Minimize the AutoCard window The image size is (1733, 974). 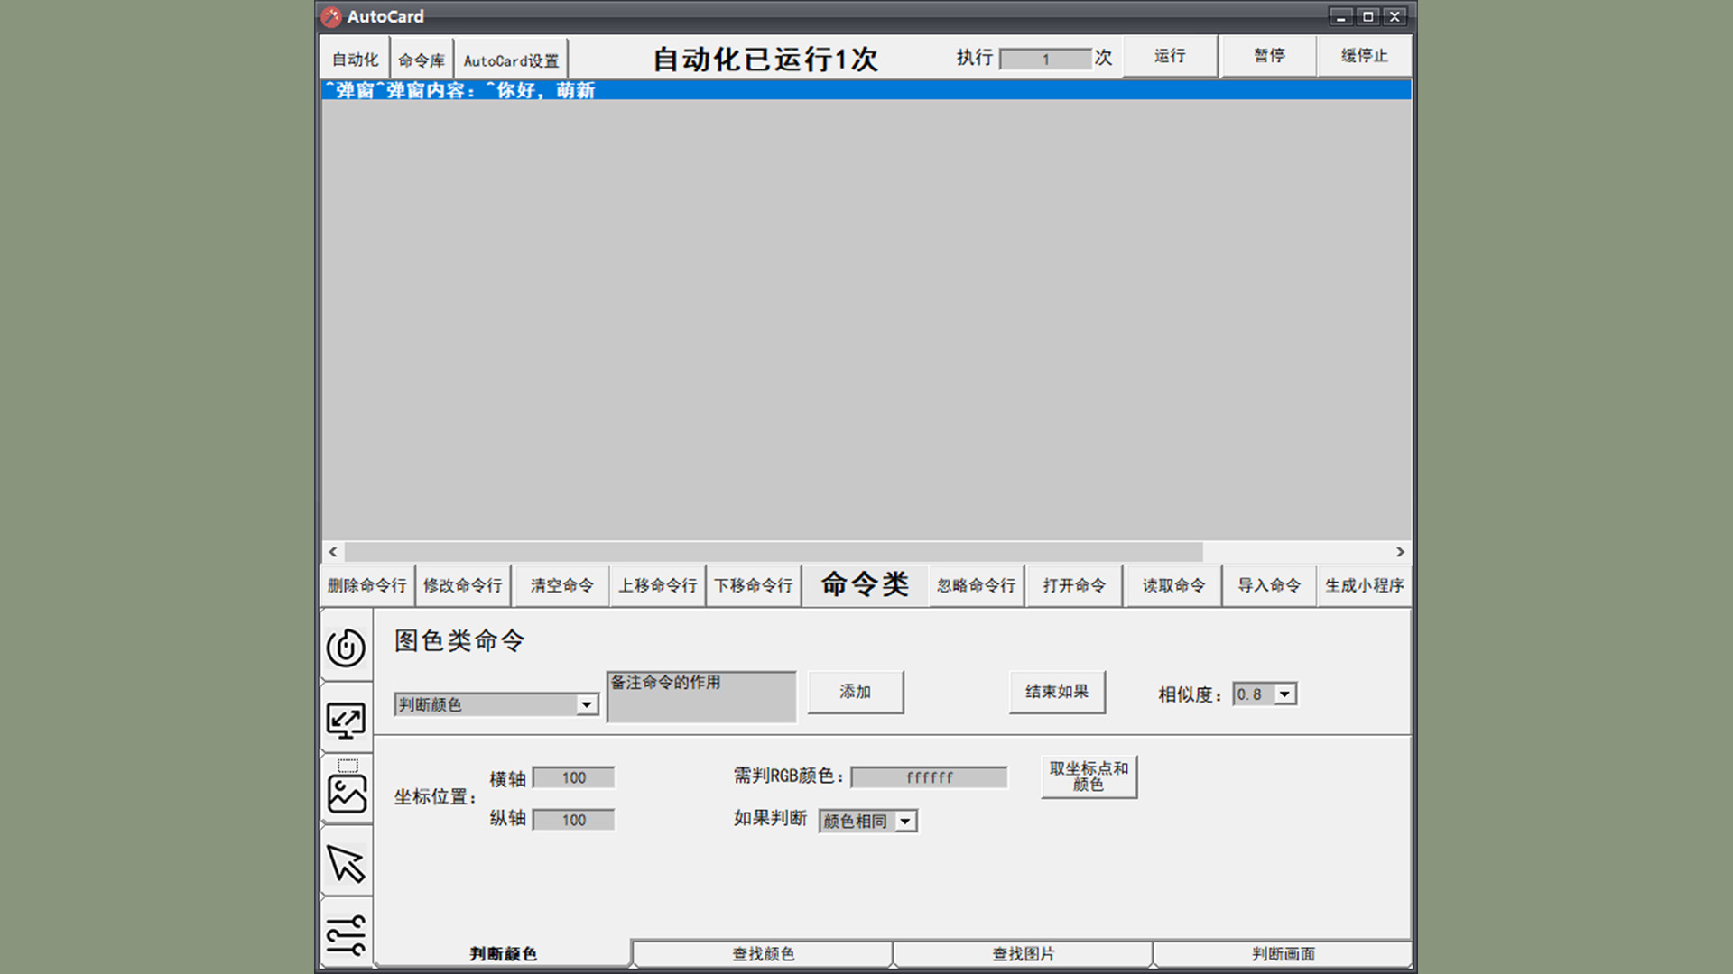1340,16
